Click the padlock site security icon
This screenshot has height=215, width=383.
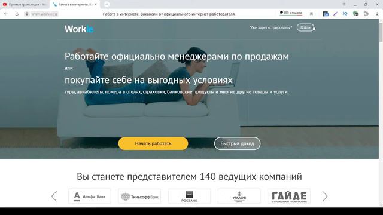(x=27, y=14)
